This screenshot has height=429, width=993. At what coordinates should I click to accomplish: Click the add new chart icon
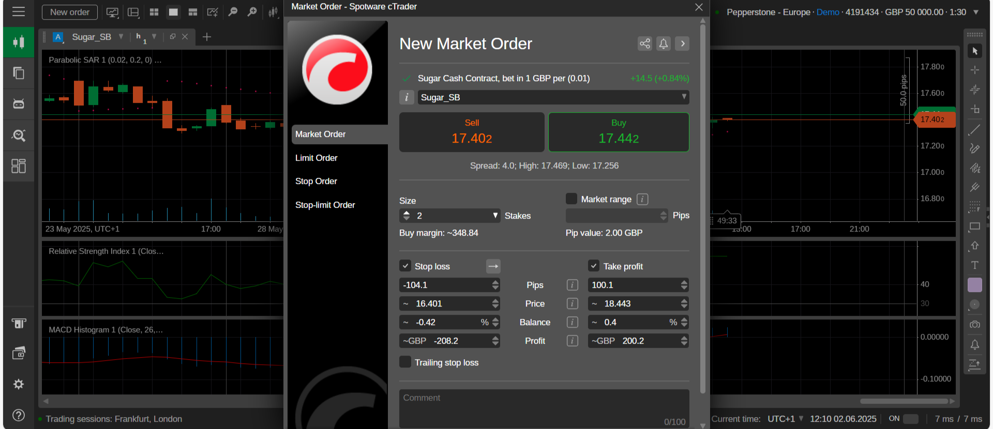(213, 12)
